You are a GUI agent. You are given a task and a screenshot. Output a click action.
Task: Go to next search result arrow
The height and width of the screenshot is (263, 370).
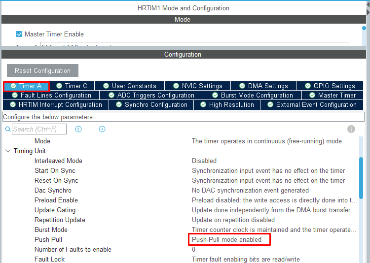tap(102, 129)
